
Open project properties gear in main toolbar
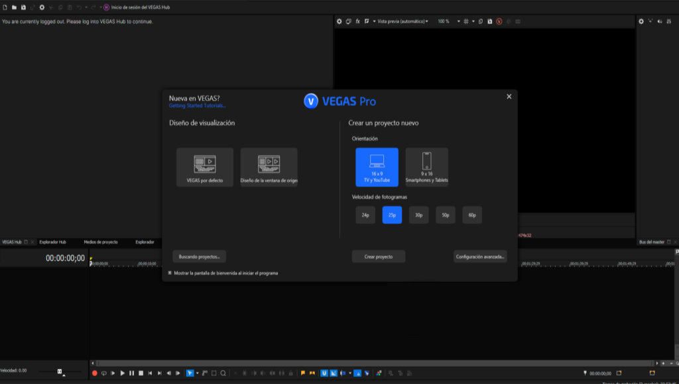[x=42, y=7]
